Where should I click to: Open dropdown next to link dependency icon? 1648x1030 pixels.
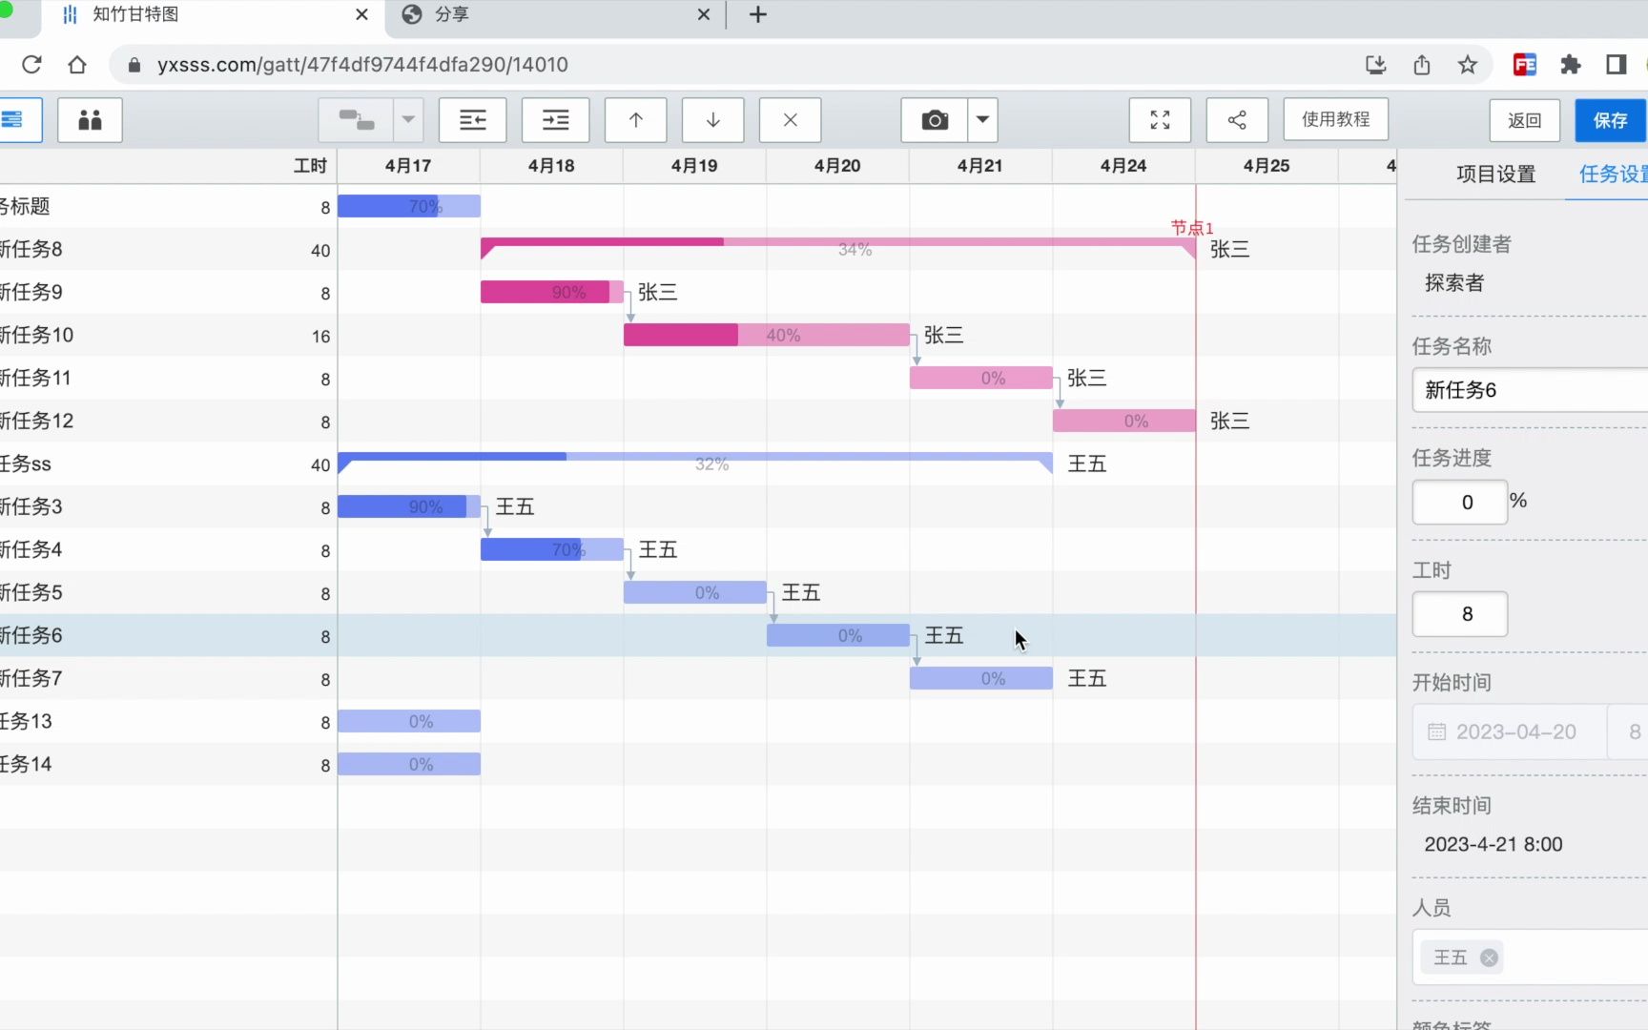[x=408, y=120]
